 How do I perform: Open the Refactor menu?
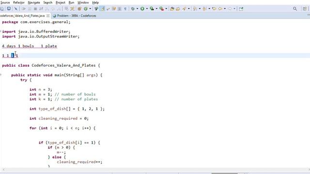click(x=19, y=2)
